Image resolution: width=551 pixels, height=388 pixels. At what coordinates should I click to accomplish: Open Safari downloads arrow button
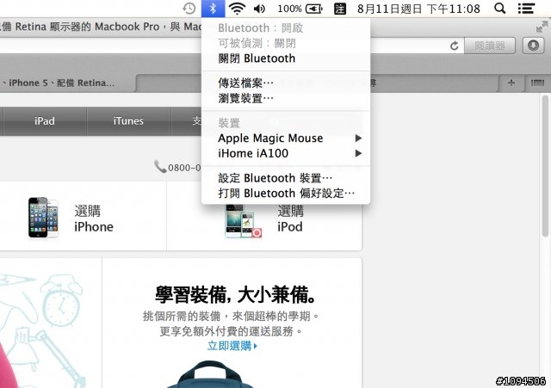[x=533, y=46]
